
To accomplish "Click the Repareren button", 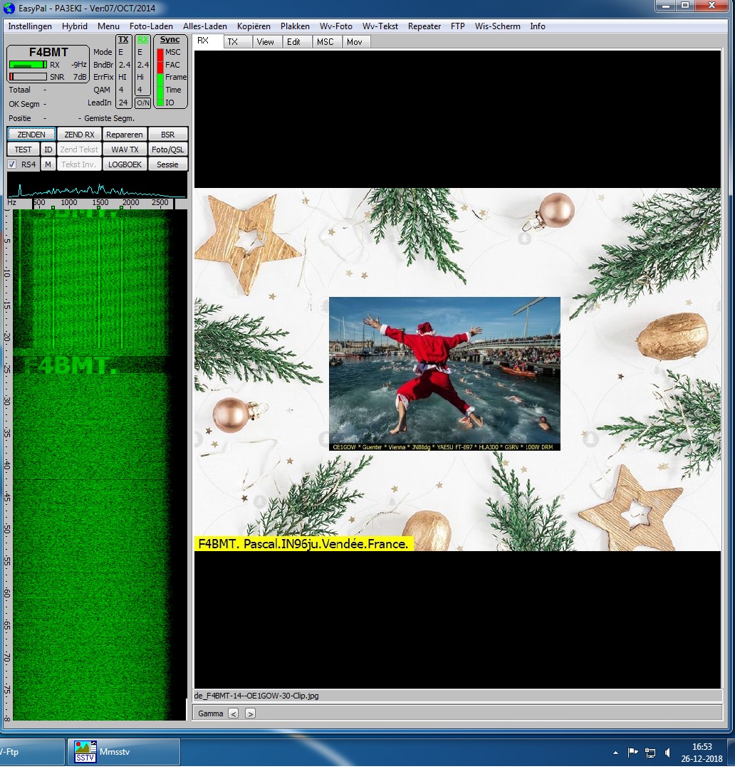I will (x=125, y=135).
